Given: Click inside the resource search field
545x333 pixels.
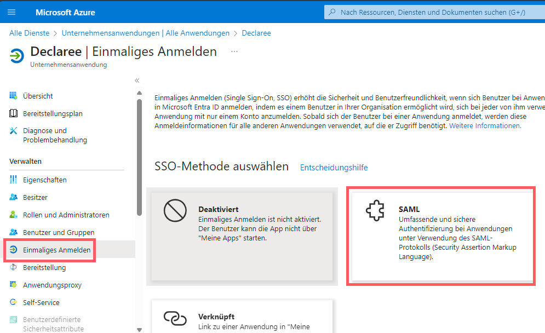Looking at the screenshot, I should (x=433, y=12).
